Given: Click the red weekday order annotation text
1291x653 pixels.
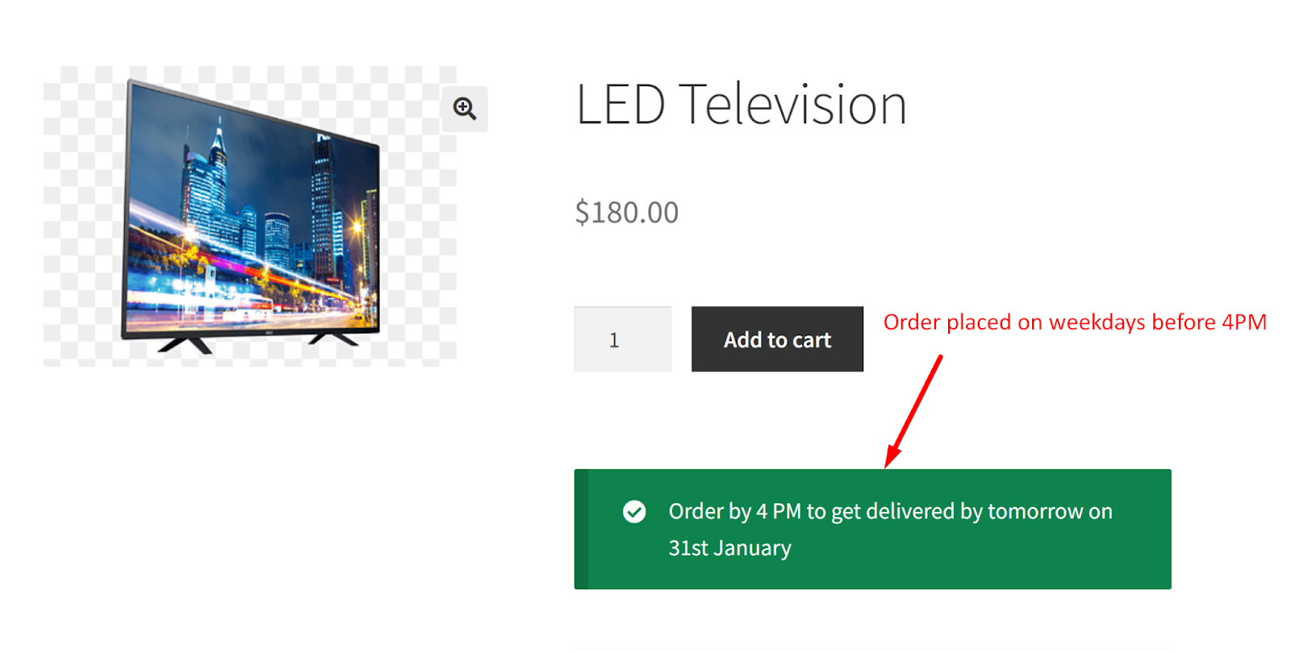Looking at the screenshot, I should tap(1074, 322).
